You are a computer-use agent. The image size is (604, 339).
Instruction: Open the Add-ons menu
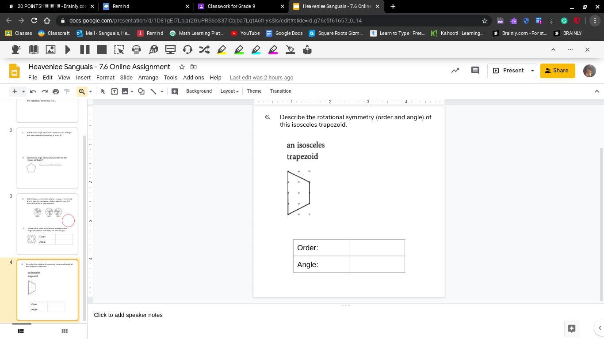[x=194, y=78]
